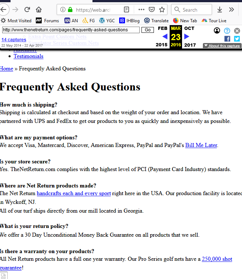Jump to next capture with blue right arrow
The width and height of the screenshot is (242, 279).
pyautogui.click(x=186, y=37)
